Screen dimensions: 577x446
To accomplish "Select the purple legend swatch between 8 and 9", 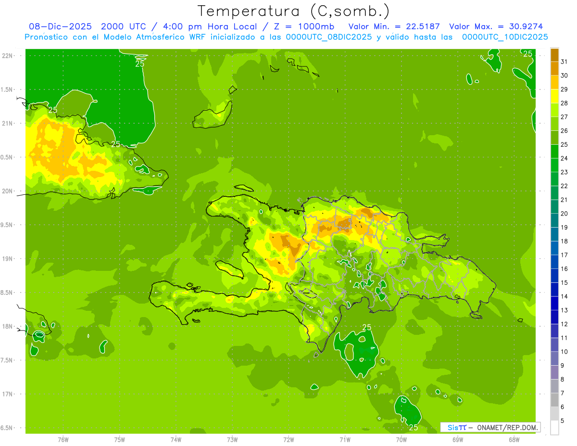I will click(554, 372).
